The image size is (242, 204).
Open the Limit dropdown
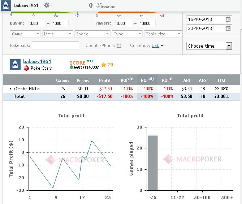[x=57, y=34]
